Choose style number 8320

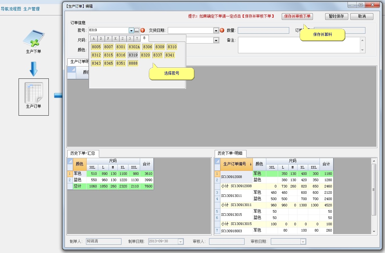tap(145, 55)
